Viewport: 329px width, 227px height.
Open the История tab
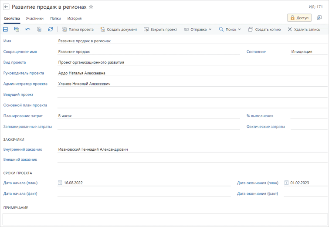74,18
